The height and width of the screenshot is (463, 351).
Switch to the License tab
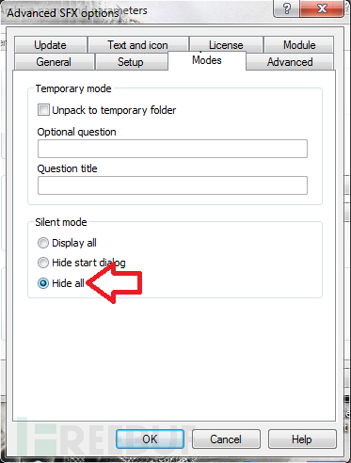[226, 45]
